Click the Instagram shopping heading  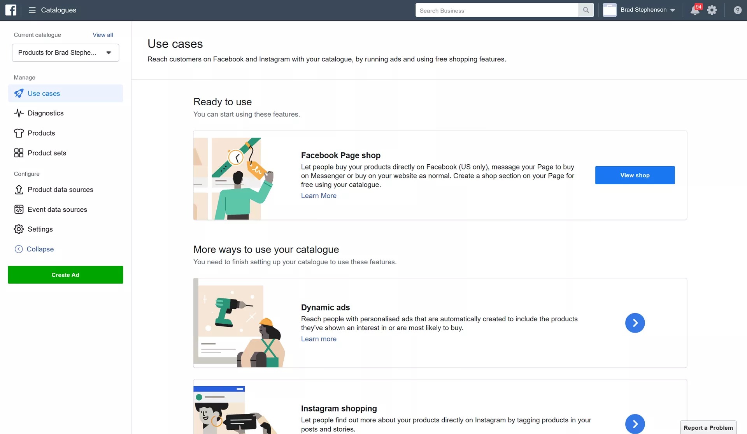338,408
